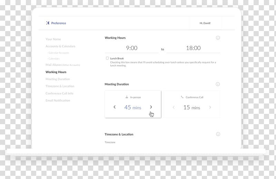The image size is (276, 179).
Task: Click the in-person person icon
Action: pyautogui.click(x=127, y=97)
